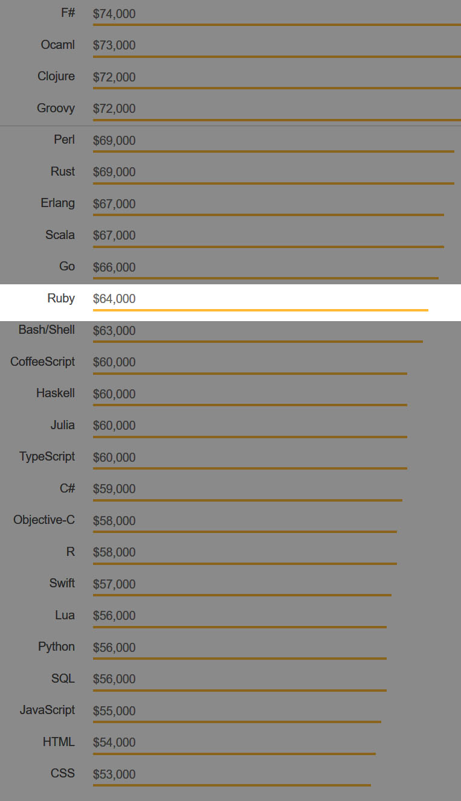Click the bright orange Ruby salary bar
The height and width of the screenshot is (801, 461).
click(x=260, y=310)
